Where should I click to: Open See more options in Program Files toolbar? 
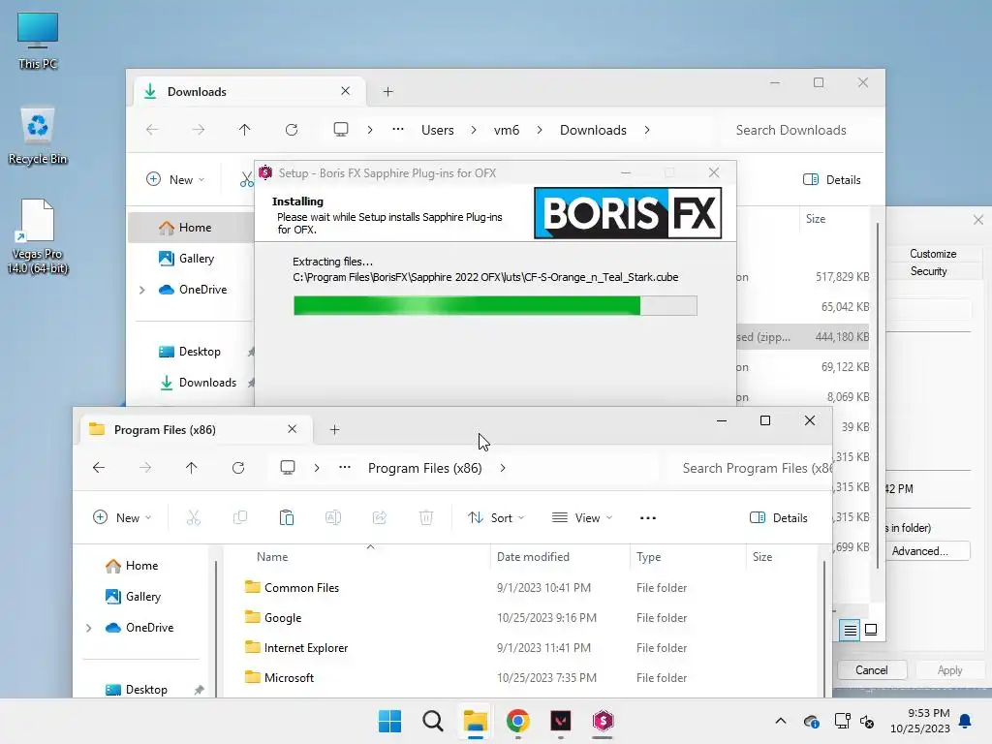click(648, 517)
